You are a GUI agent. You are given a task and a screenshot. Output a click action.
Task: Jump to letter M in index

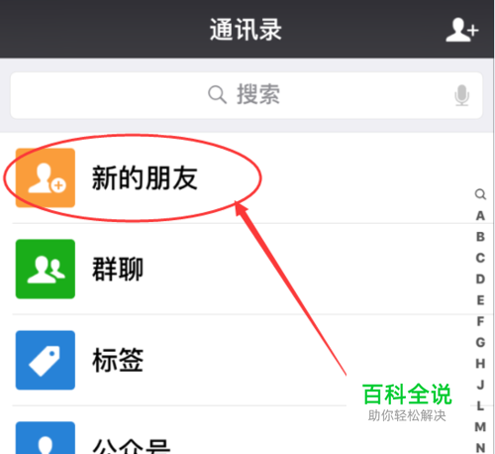[x=480, y=427]
